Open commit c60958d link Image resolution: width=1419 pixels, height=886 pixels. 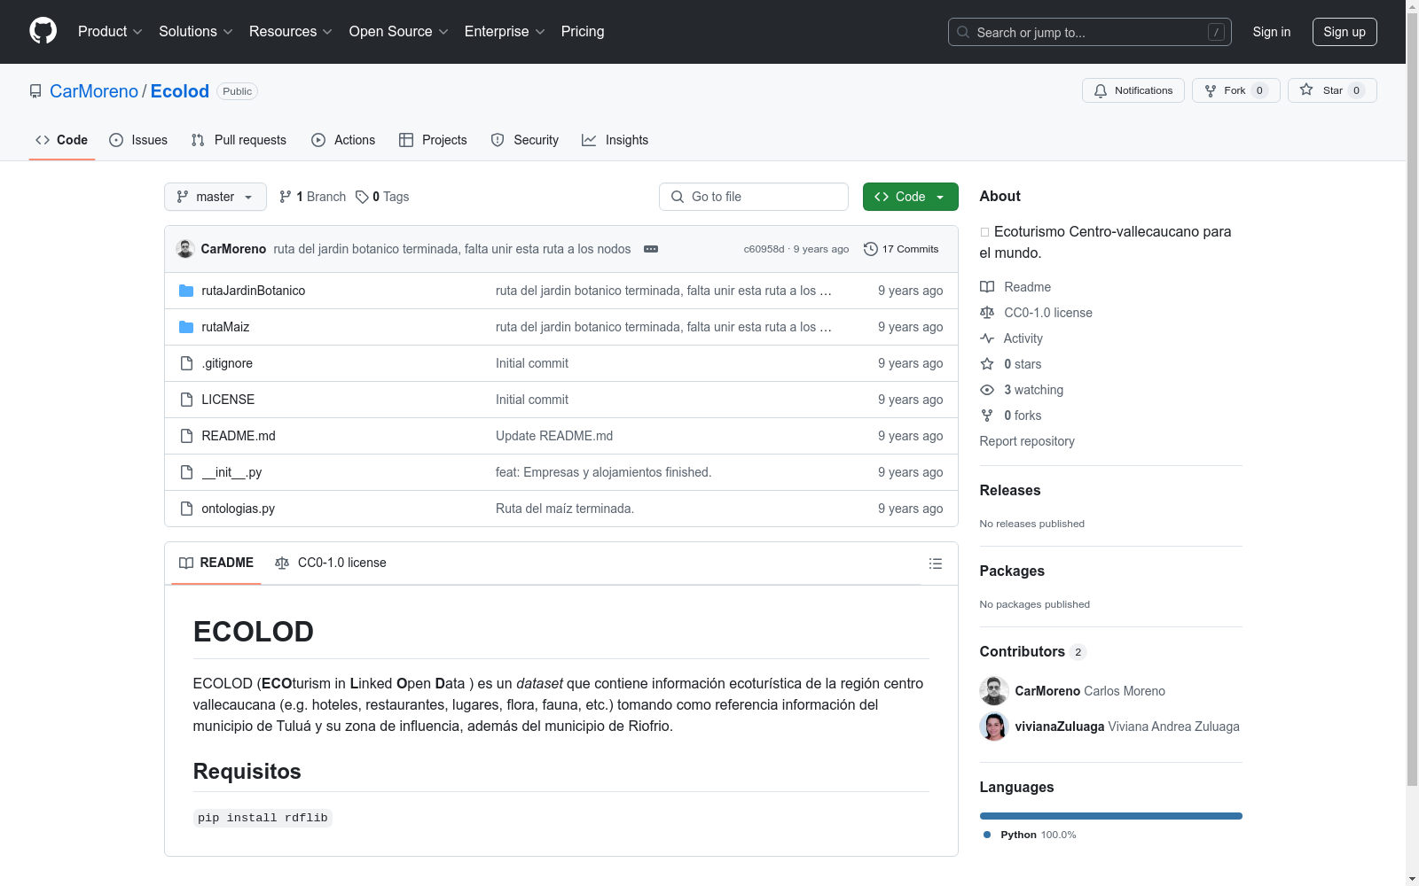[764, 249]
